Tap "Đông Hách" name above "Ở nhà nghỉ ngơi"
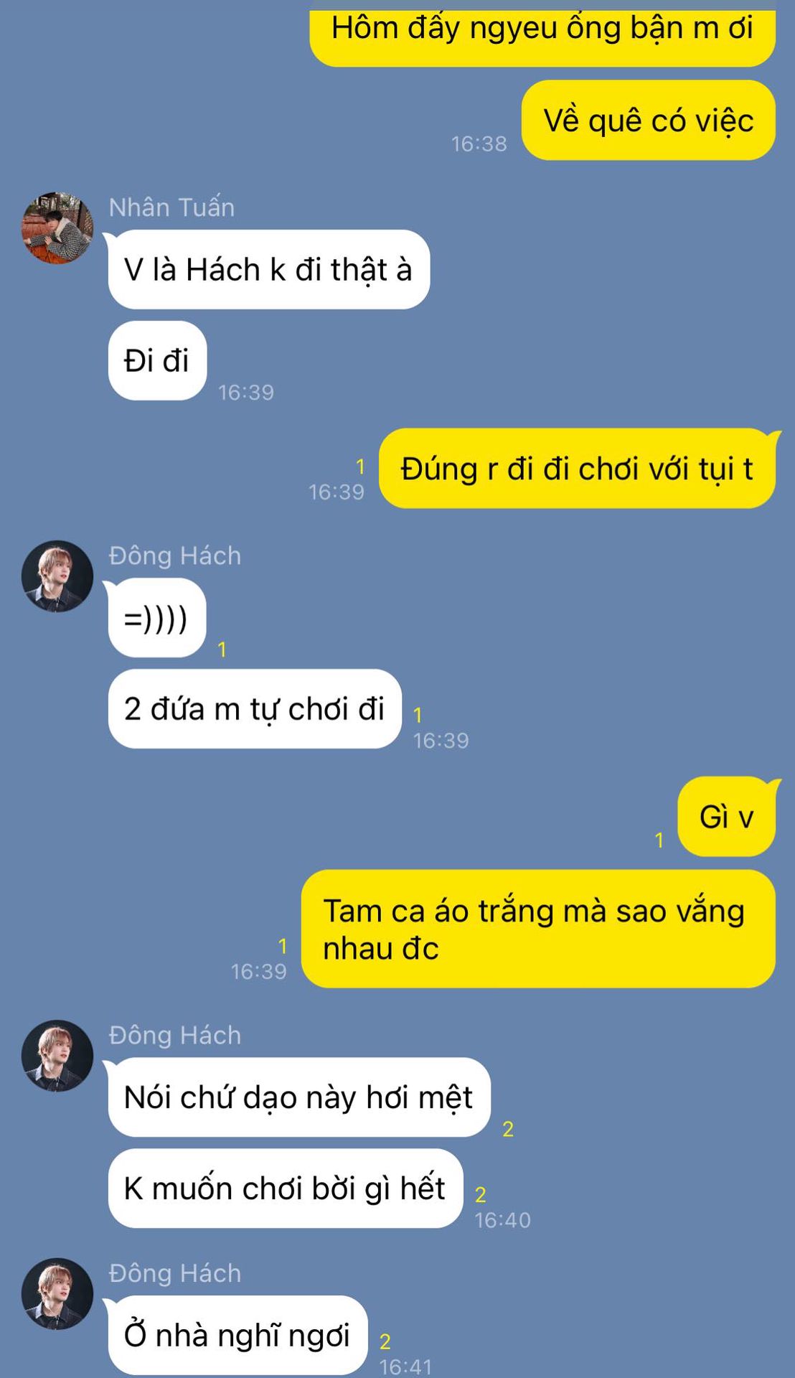Screen dimensions: 795x1378 175,1273
